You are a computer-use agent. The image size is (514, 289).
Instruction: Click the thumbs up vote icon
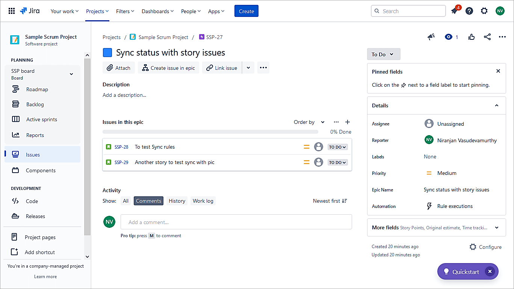tap(472, 37)
